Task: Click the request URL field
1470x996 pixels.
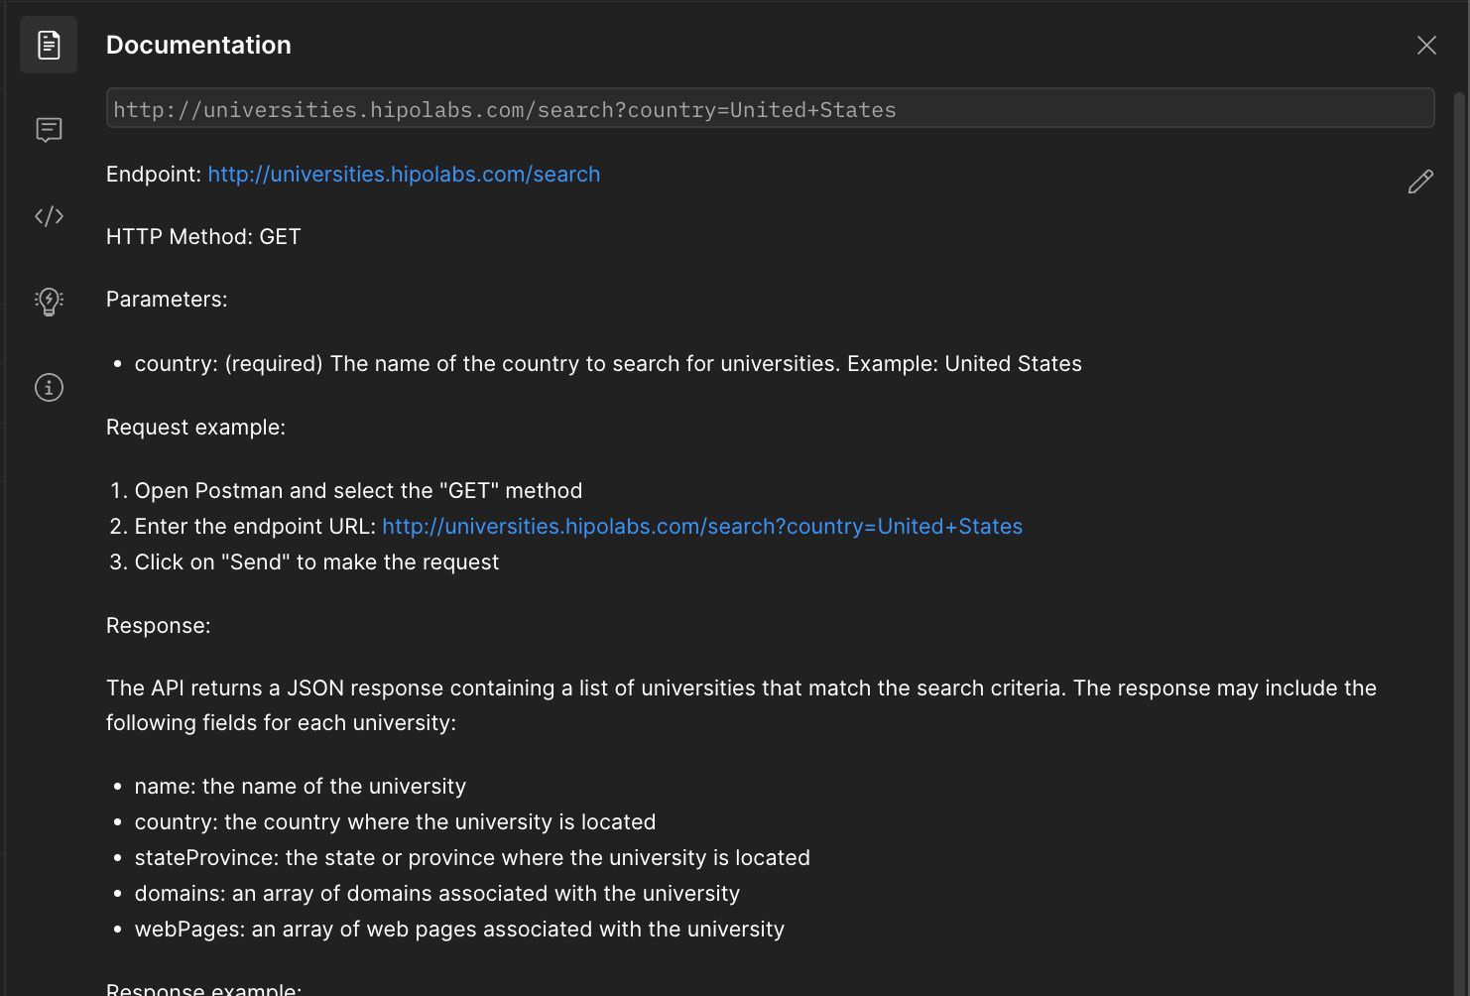Action: click(770, 109)
